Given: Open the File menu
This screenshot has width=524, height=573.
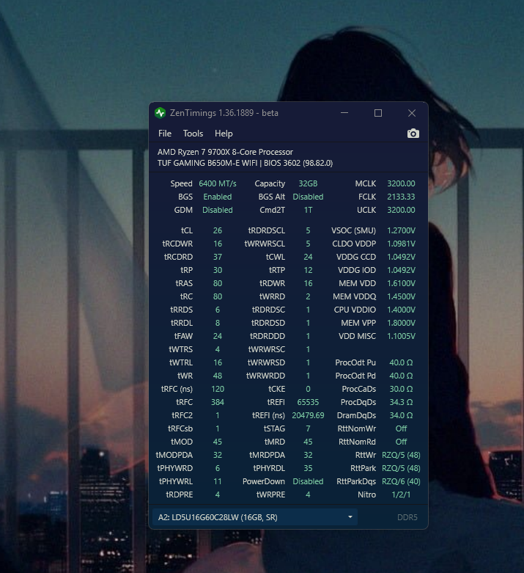Looking at the screenshot, I should click(x=165, y=134).
